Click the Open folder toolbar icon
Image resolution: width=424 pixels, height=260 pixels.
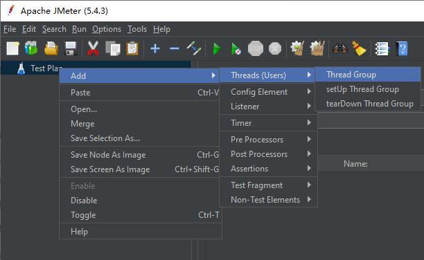51,48
